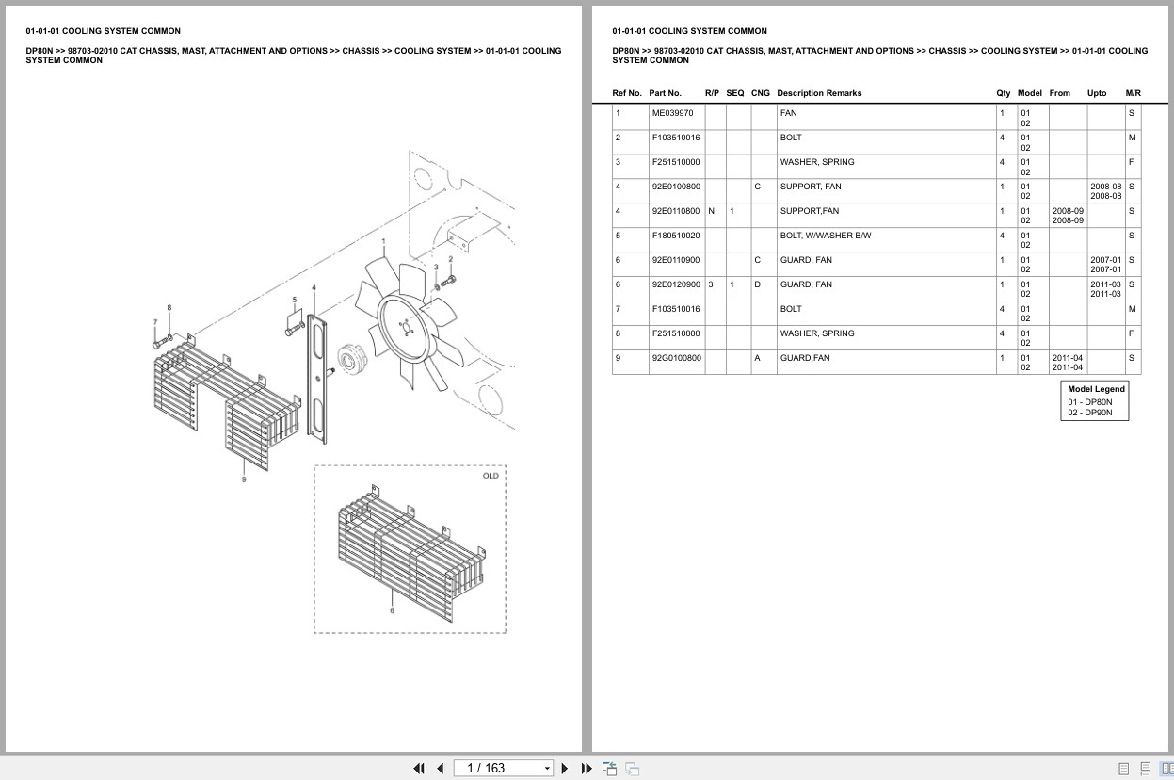This screenshot has width=1174, height=780.
Task: Click the previous view navigation icon
Action: (610, 769)
